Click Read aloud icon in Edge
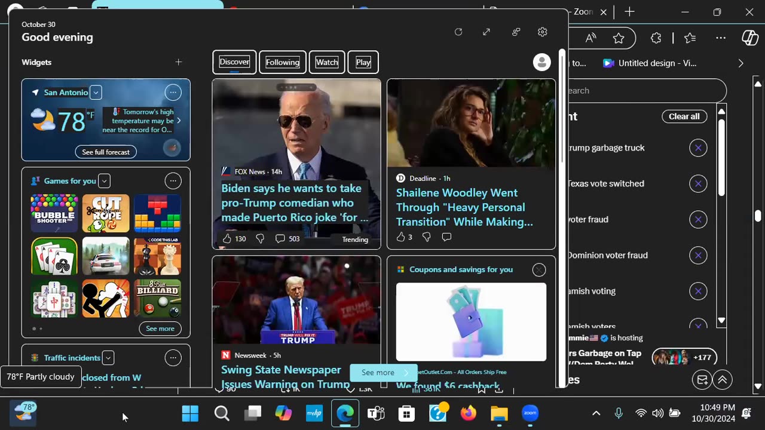The image size is (765, 430). pyautogui.click(x=591, y=38)
